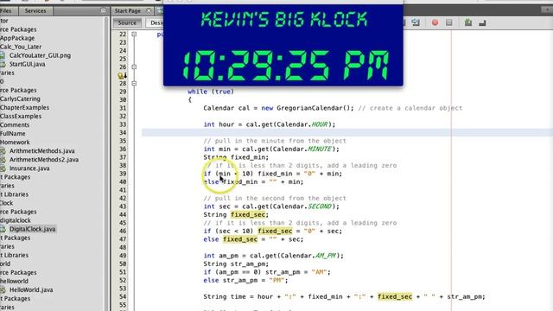
Task: Select the digitalclock package node
Action: point(16,220)
